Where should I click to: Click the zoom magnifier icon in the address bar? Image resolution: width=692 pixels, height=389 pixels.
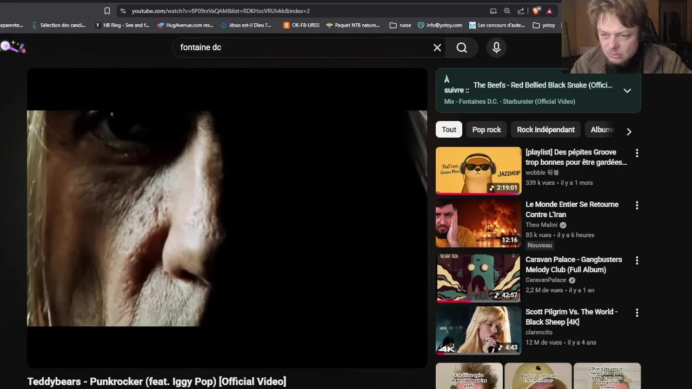coord(507,11)
